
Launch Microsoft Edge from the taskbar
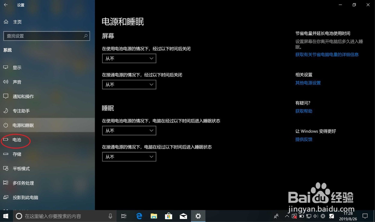tap(138, 216)
